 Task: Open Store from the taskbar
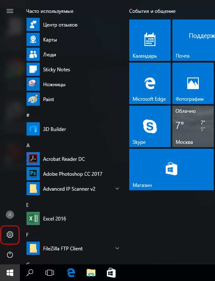click(111, 273)
